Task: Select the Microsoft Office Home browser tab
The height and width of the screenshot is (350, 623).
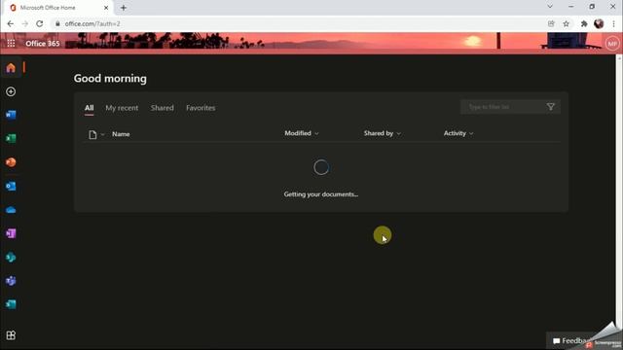Action: (57, 8)
